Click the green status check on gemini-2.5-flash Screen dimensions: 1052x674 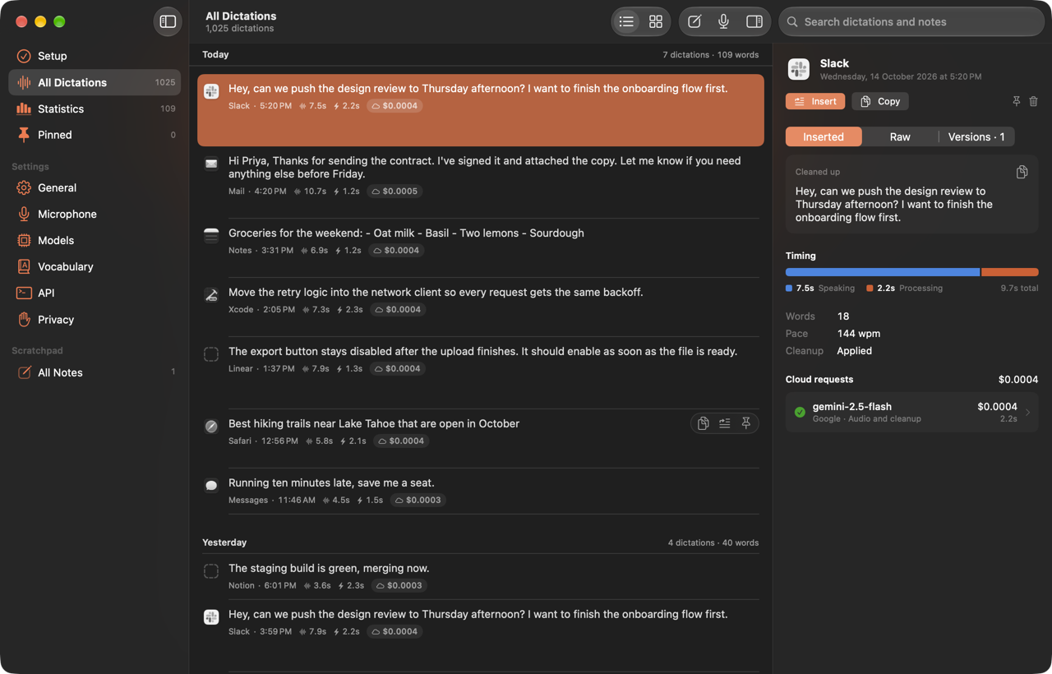tap(800, 413)
